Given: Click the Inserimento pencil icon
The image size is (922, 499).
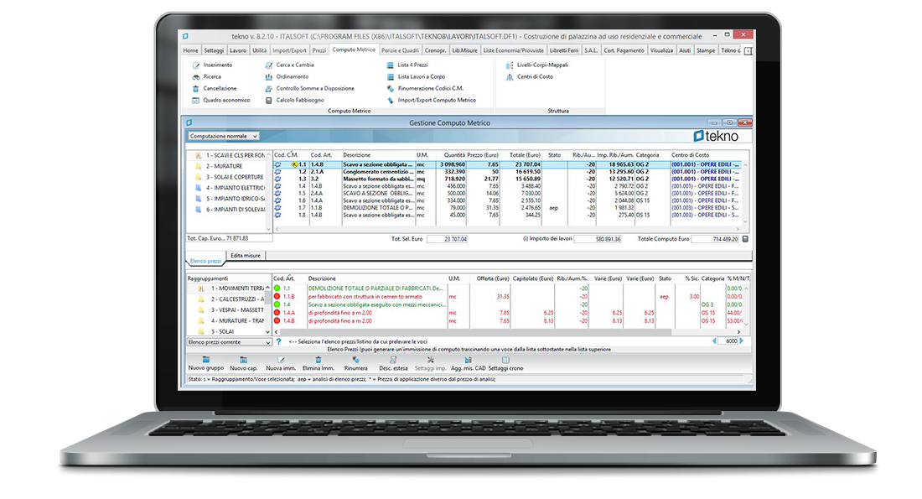Looking at the screenshot, I should pos(196,65).
